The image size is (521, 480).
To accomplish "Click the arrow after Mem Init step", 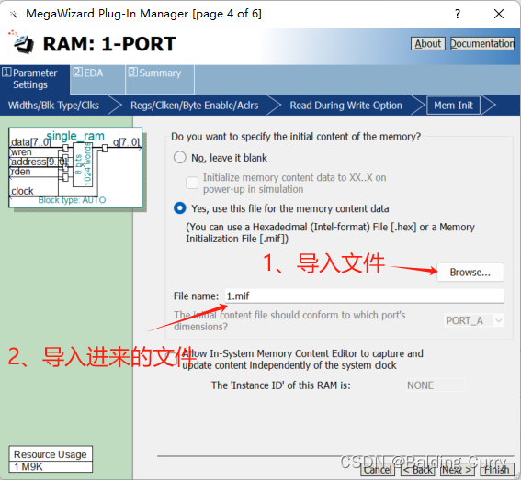I will point(489,106).
